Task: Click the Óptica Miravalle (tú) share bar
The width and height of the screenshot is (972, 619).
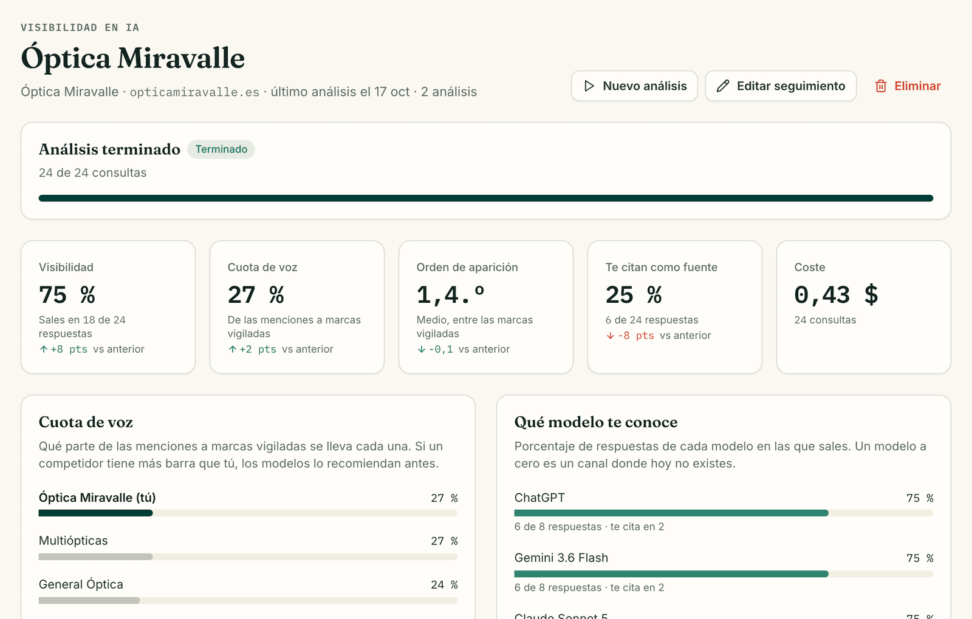Action: tap(248, 513)
